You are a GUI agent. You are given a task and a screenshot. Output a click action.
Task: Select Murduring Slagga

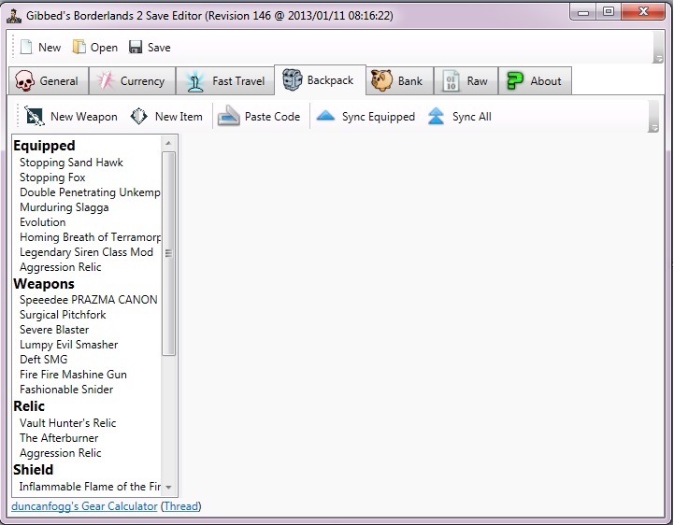coord(65,207)
